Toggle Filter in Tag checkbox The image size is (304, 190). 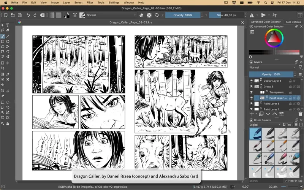(x=286, y=181)
